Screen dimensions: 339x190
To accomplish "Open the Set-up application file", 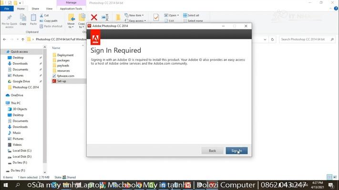I will (62, 81).
